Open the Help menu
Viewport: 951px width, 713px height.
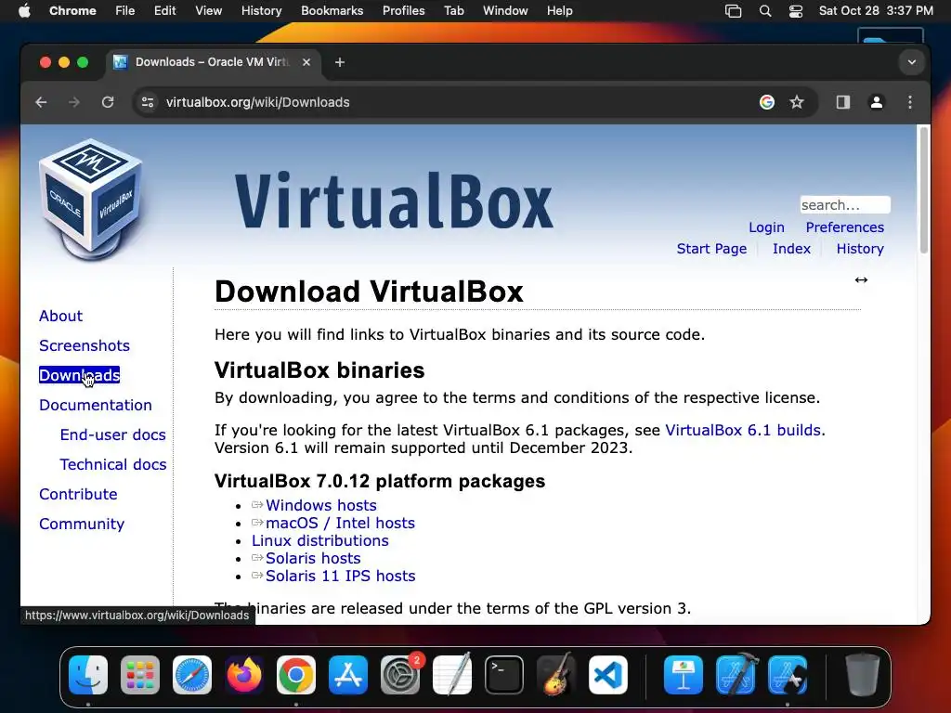pyautogui.click(x=559, y=11)
